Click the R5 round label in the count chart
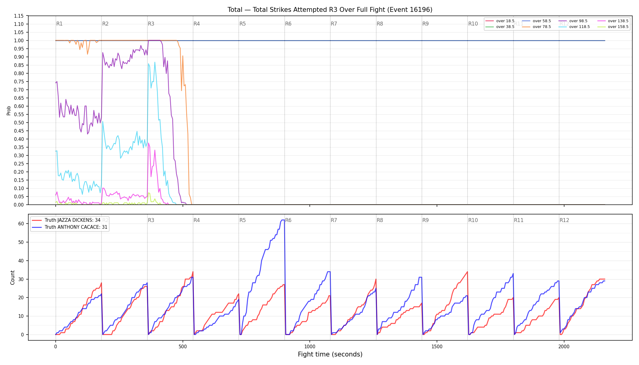Viewport: 639px width, 365px height. pos(243,220)
